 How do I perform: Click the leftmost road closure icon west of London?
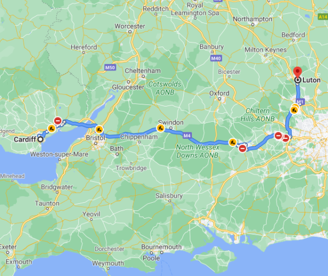pyautogui.click(x=278, y=136)
